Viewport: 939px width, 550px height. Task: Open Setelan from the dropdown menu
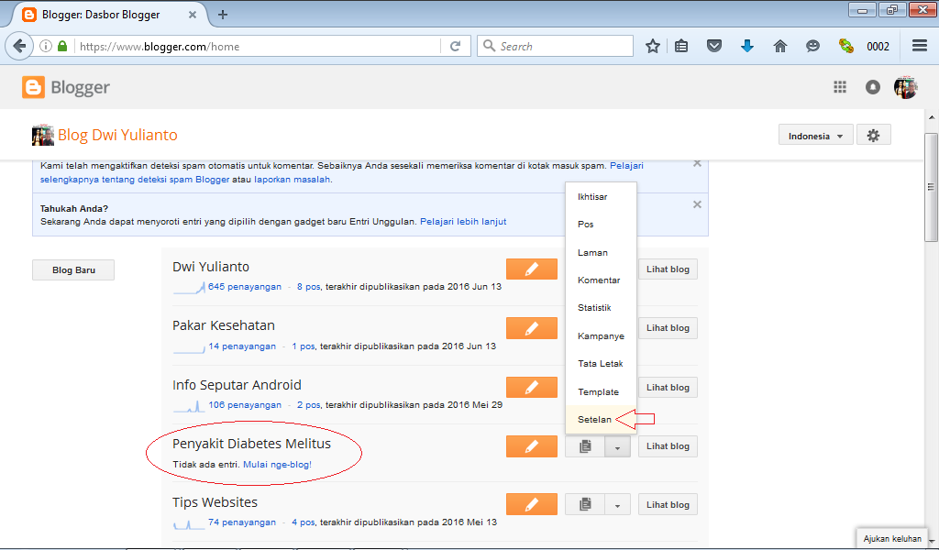[x=601, y=420]
